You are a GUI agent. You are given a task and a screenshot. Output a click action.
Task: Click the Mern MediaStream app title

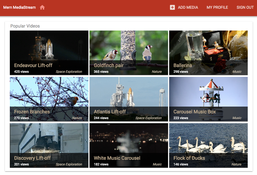pos(19,7)
